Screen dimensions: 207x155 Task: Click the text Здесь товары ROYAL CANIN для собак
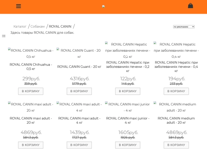pyautogui.click(x=42, y=33)
